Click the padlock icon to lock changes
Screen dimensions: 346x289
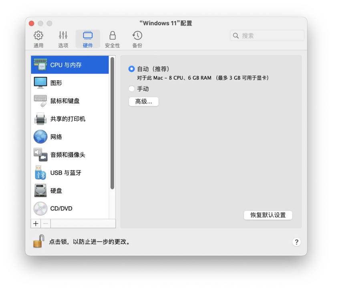(38, 241)
